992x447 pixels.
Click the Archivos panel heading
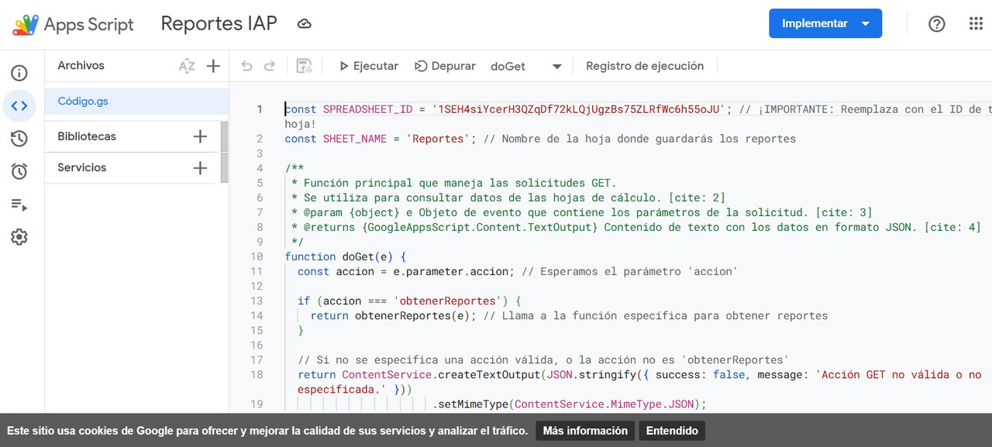(81, 66)
